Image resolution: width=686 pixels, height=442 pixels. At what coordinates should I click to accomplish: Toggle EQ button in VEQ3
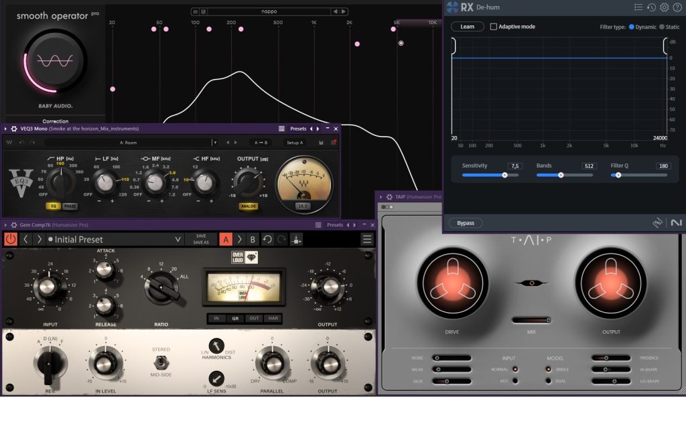pyautogui.click(x=54, y=206)
